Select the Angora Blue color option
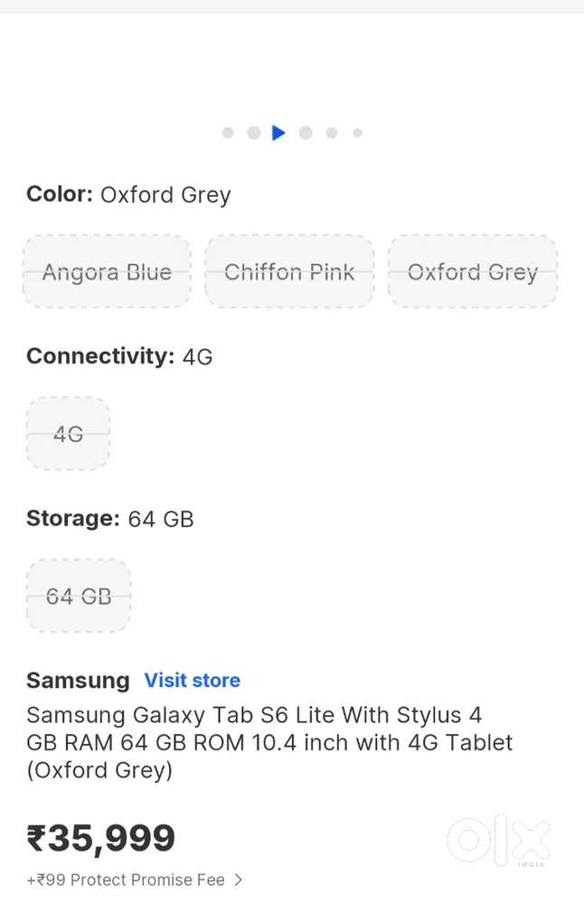 coord(107,271)
